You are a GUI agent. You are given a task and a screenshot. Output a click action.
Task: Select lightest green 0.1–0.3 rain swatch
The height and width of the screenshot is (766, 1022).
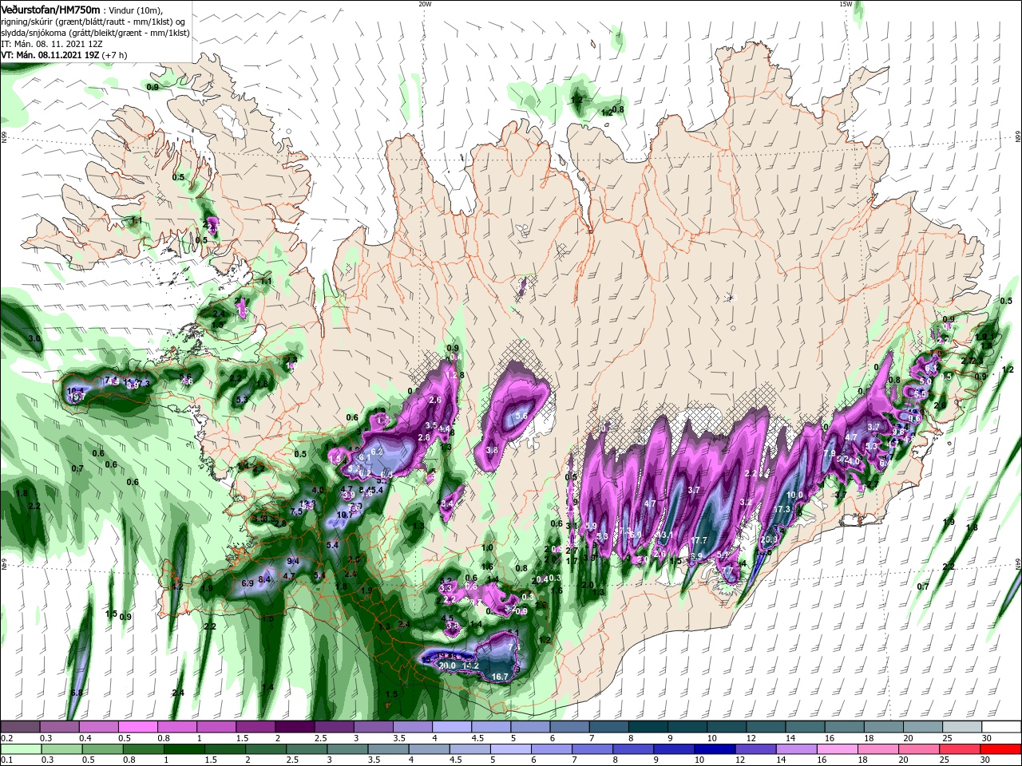(20, 748)
